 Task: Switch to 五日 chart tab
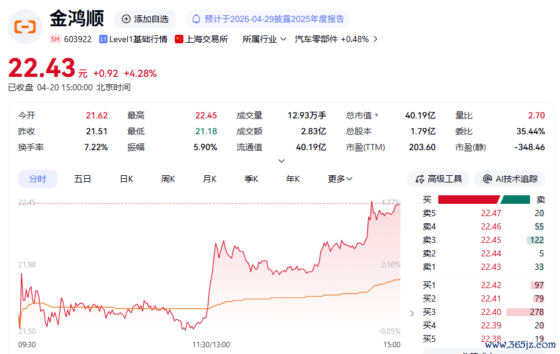83,179
